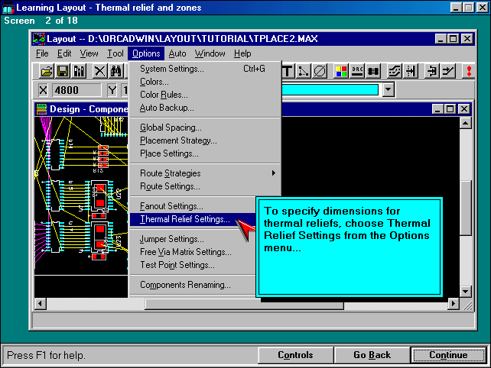Click the design window scroll down arrow
The height and width of the screenshot is (368, 491).
click(x=464, y=292)
